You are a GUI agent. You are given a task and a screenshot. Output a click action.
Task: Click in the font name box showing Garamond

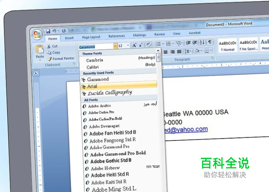tap(96, 47)
